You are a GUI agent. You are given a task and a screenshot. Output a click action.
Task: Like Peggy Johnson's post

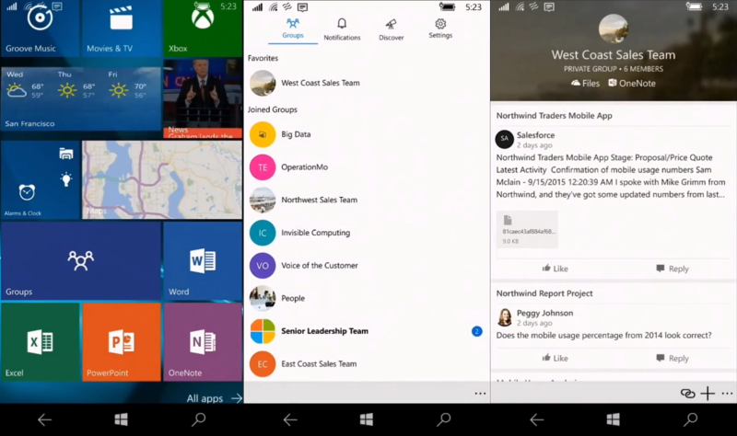(x=556, y=358)
